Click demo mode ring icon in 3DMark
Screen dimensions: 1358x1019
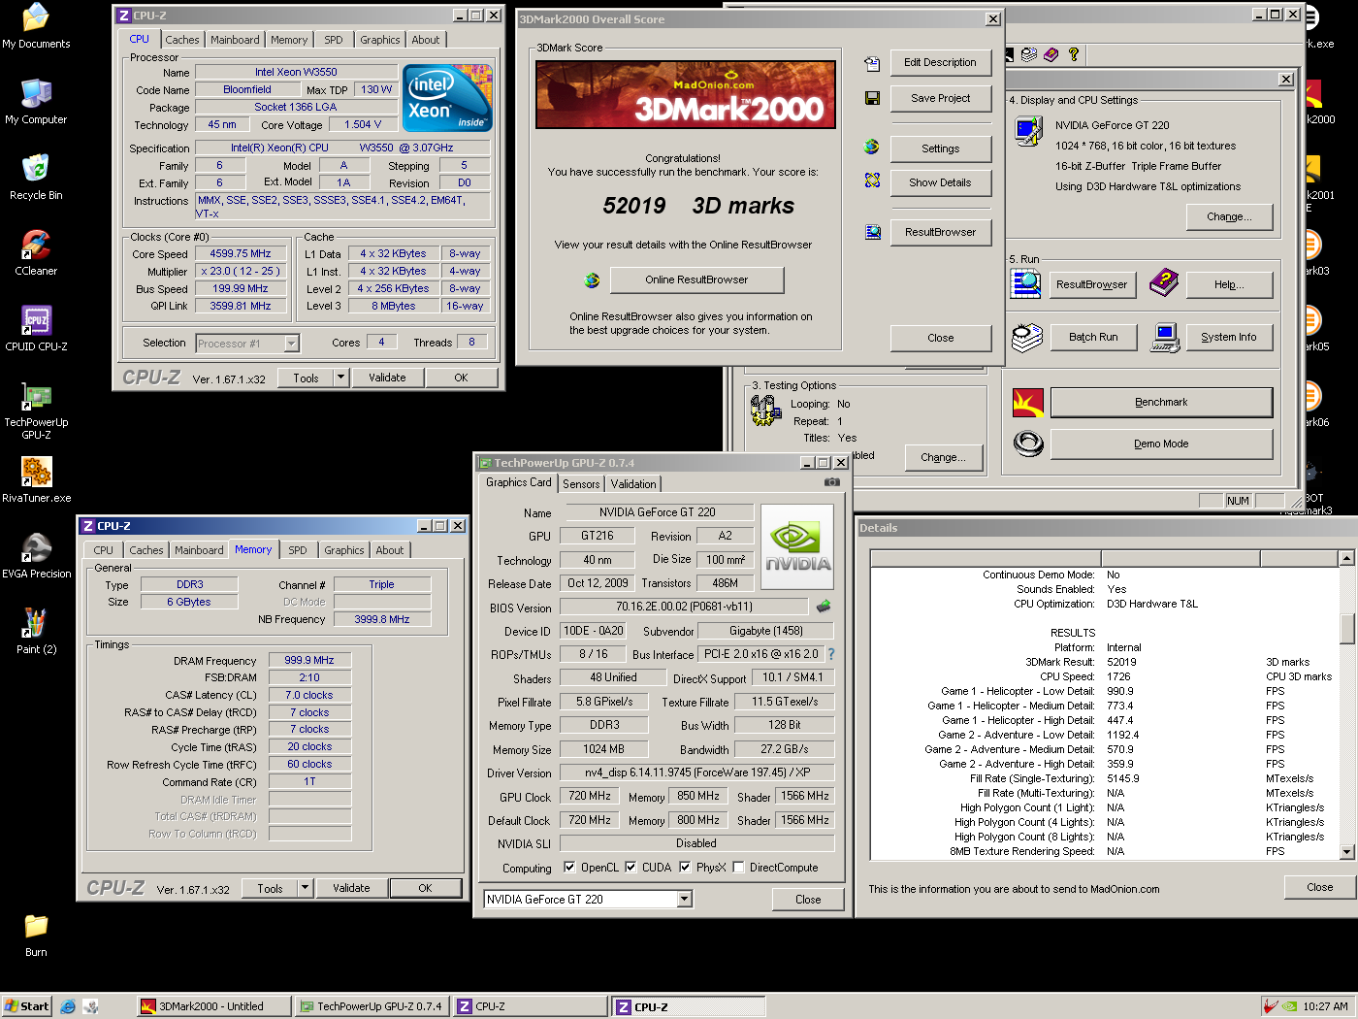pos(1027,444)
